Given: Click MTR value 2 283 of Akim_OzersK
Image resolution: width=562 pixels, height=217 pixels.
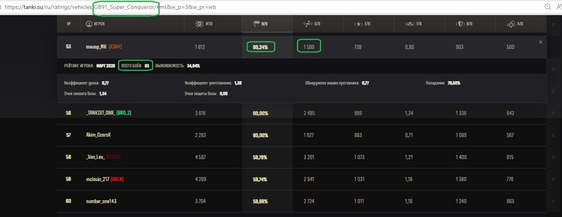Looking at the screenshot, I should coord(200,135).
